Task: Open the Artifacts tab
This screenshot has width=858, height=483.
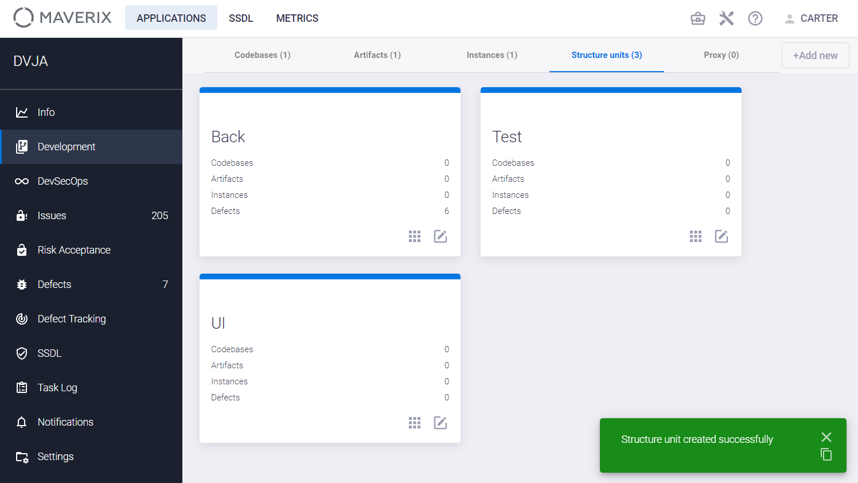Action: pyautogui.click(x=377, y=55)
